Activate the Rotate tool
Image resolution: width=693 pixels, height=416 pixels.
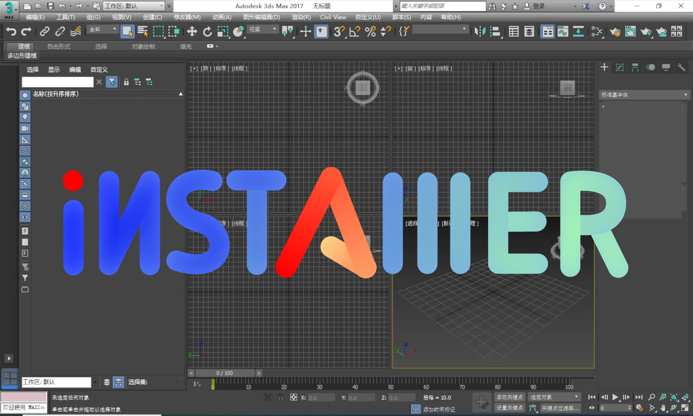pos(207,32)
